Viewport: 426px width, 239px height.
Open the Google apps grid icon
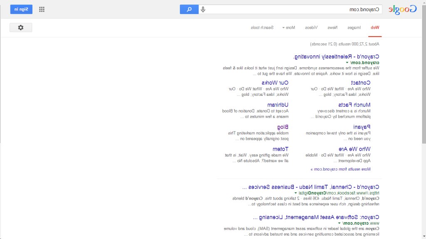42,9
